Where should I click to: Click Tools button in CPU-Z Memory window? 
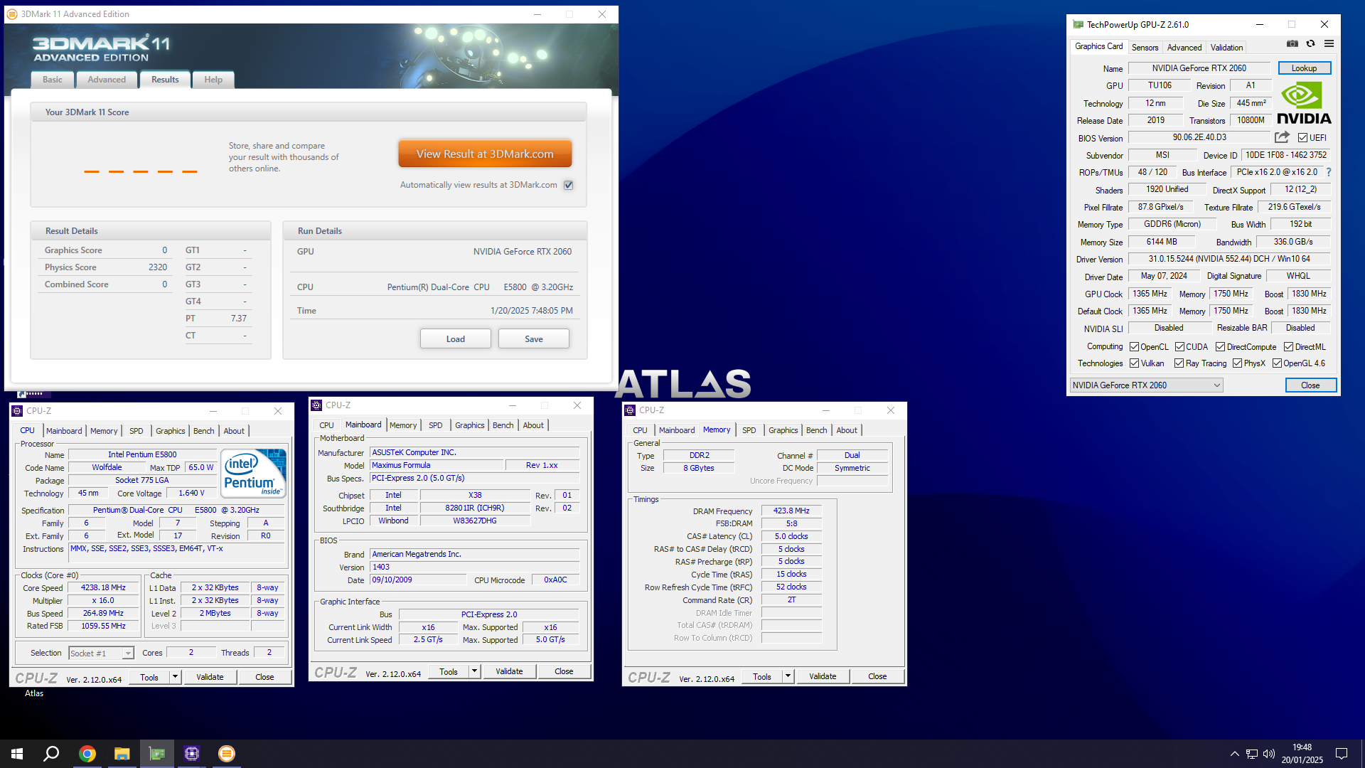(761, 676)
